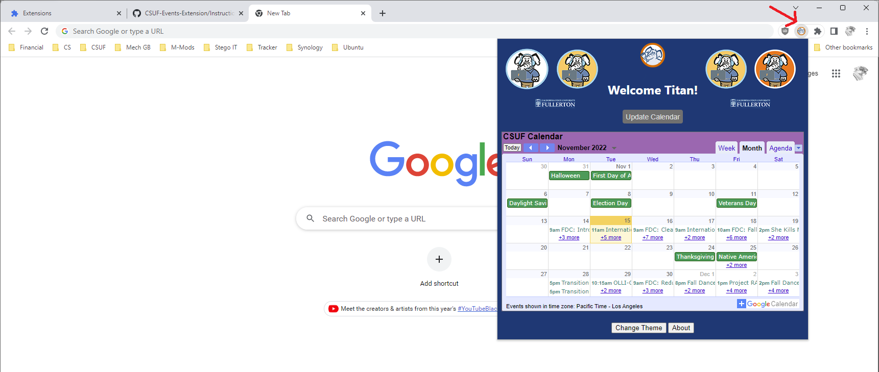Open the Election Day event
The height and width of the screenshot is (372, 879).
point(611,203)
